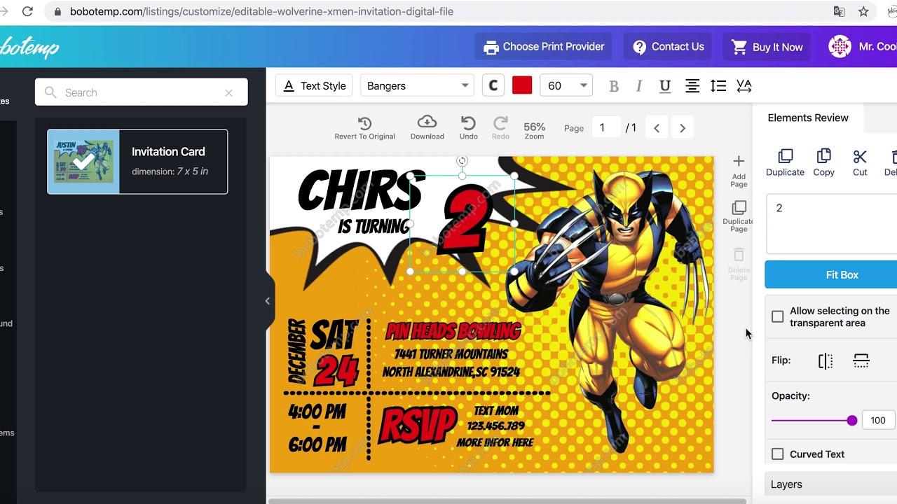Click the browser address bar URL
The height and width of the screenshot is (504, 897).
click(261, 11)
